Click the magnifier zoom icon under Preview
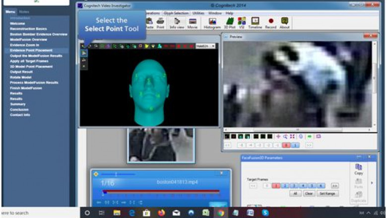The image size is (387, 218). pos(285,136)
